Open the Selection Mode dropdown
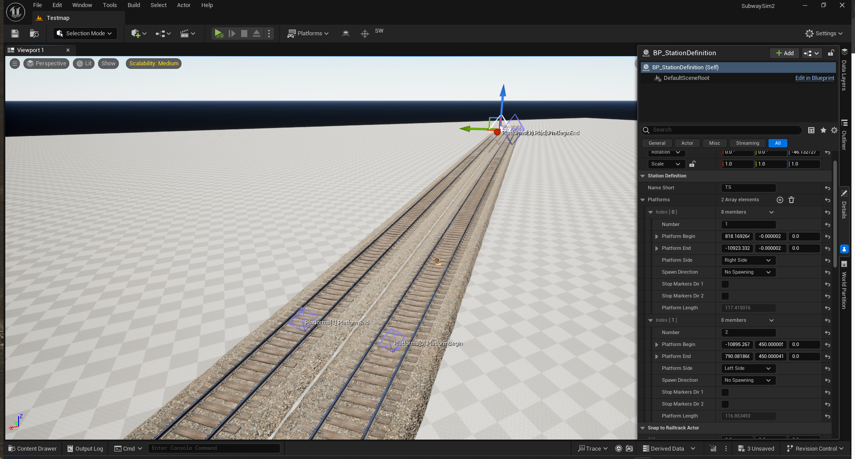Image resolution: width=855 pixels, height=459 pixels. pos(85,34)
